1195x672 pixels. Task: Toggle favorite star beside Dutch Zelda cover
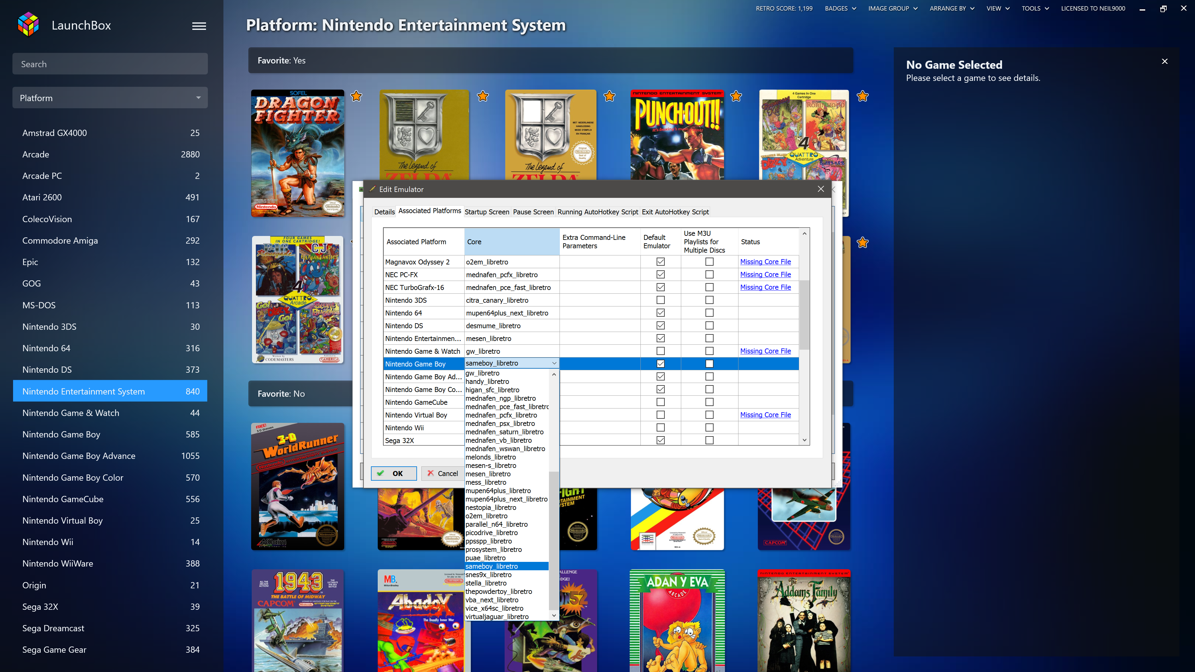click(x=610, y=96)
